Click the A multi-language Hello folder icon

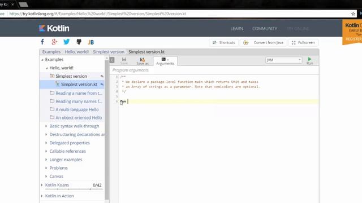click(x=52, y=109)
